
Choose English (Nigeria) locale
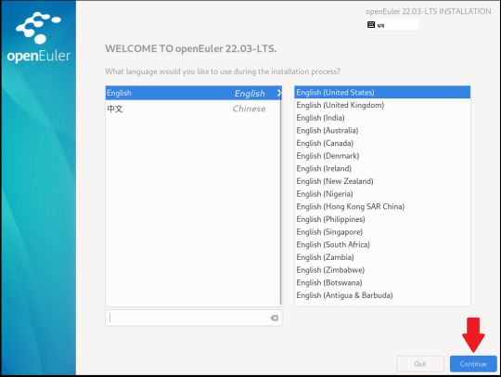click(x=382, y=194)
